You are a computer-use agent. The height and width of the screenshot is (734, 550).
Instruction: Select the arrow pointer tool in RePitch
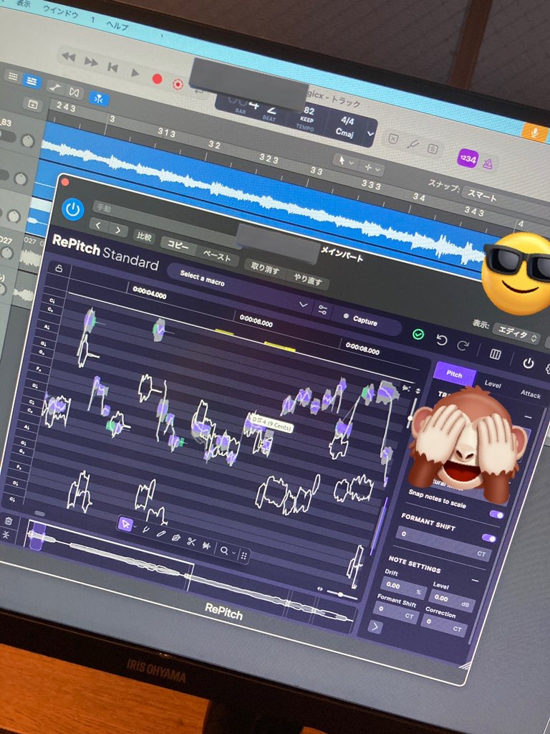point(125,525)
